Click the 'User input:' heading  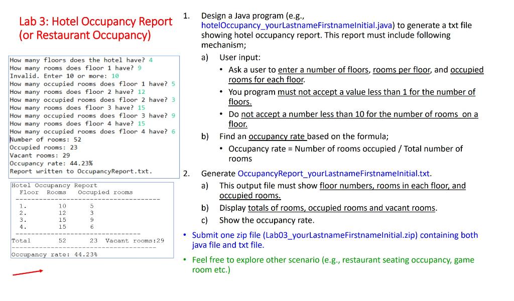point(240,58)
